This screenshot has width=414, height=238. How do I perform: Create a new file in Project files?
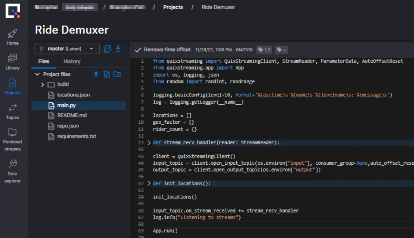point(106,74)
